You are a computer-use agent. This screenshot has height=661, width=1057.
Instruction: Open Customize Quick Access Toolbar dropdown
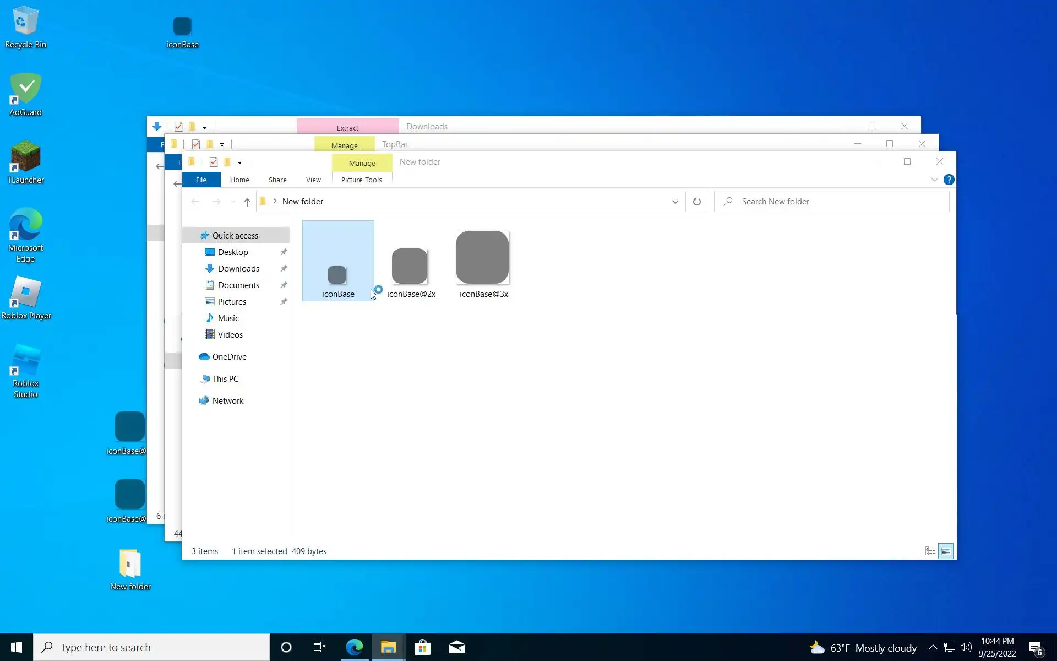click(x=239, y=162)
